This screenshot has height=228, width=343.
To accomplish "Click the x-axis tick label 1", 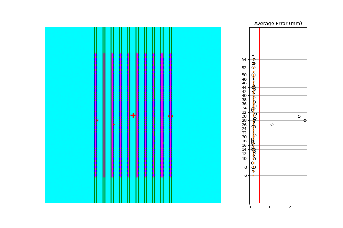I will (x=270, y=207).
